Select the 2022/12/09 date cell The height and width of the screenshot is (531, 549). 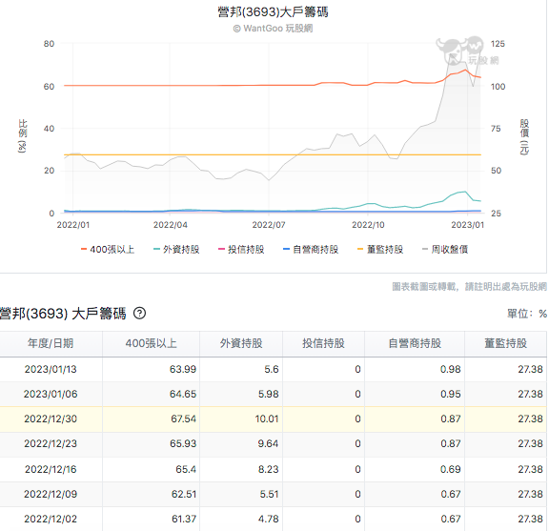coord(51,494)
